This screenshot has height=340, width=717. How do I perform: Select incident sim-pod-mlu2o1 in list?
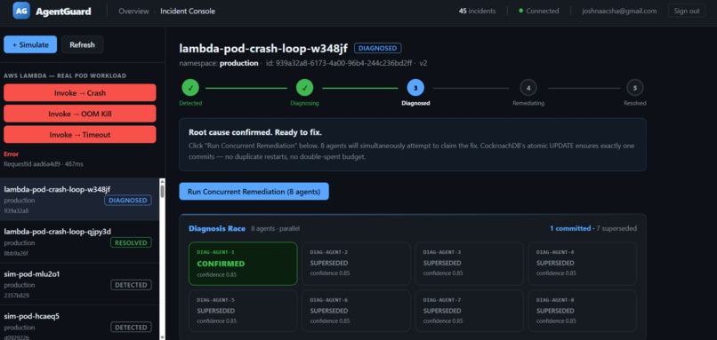pos(79,284)
